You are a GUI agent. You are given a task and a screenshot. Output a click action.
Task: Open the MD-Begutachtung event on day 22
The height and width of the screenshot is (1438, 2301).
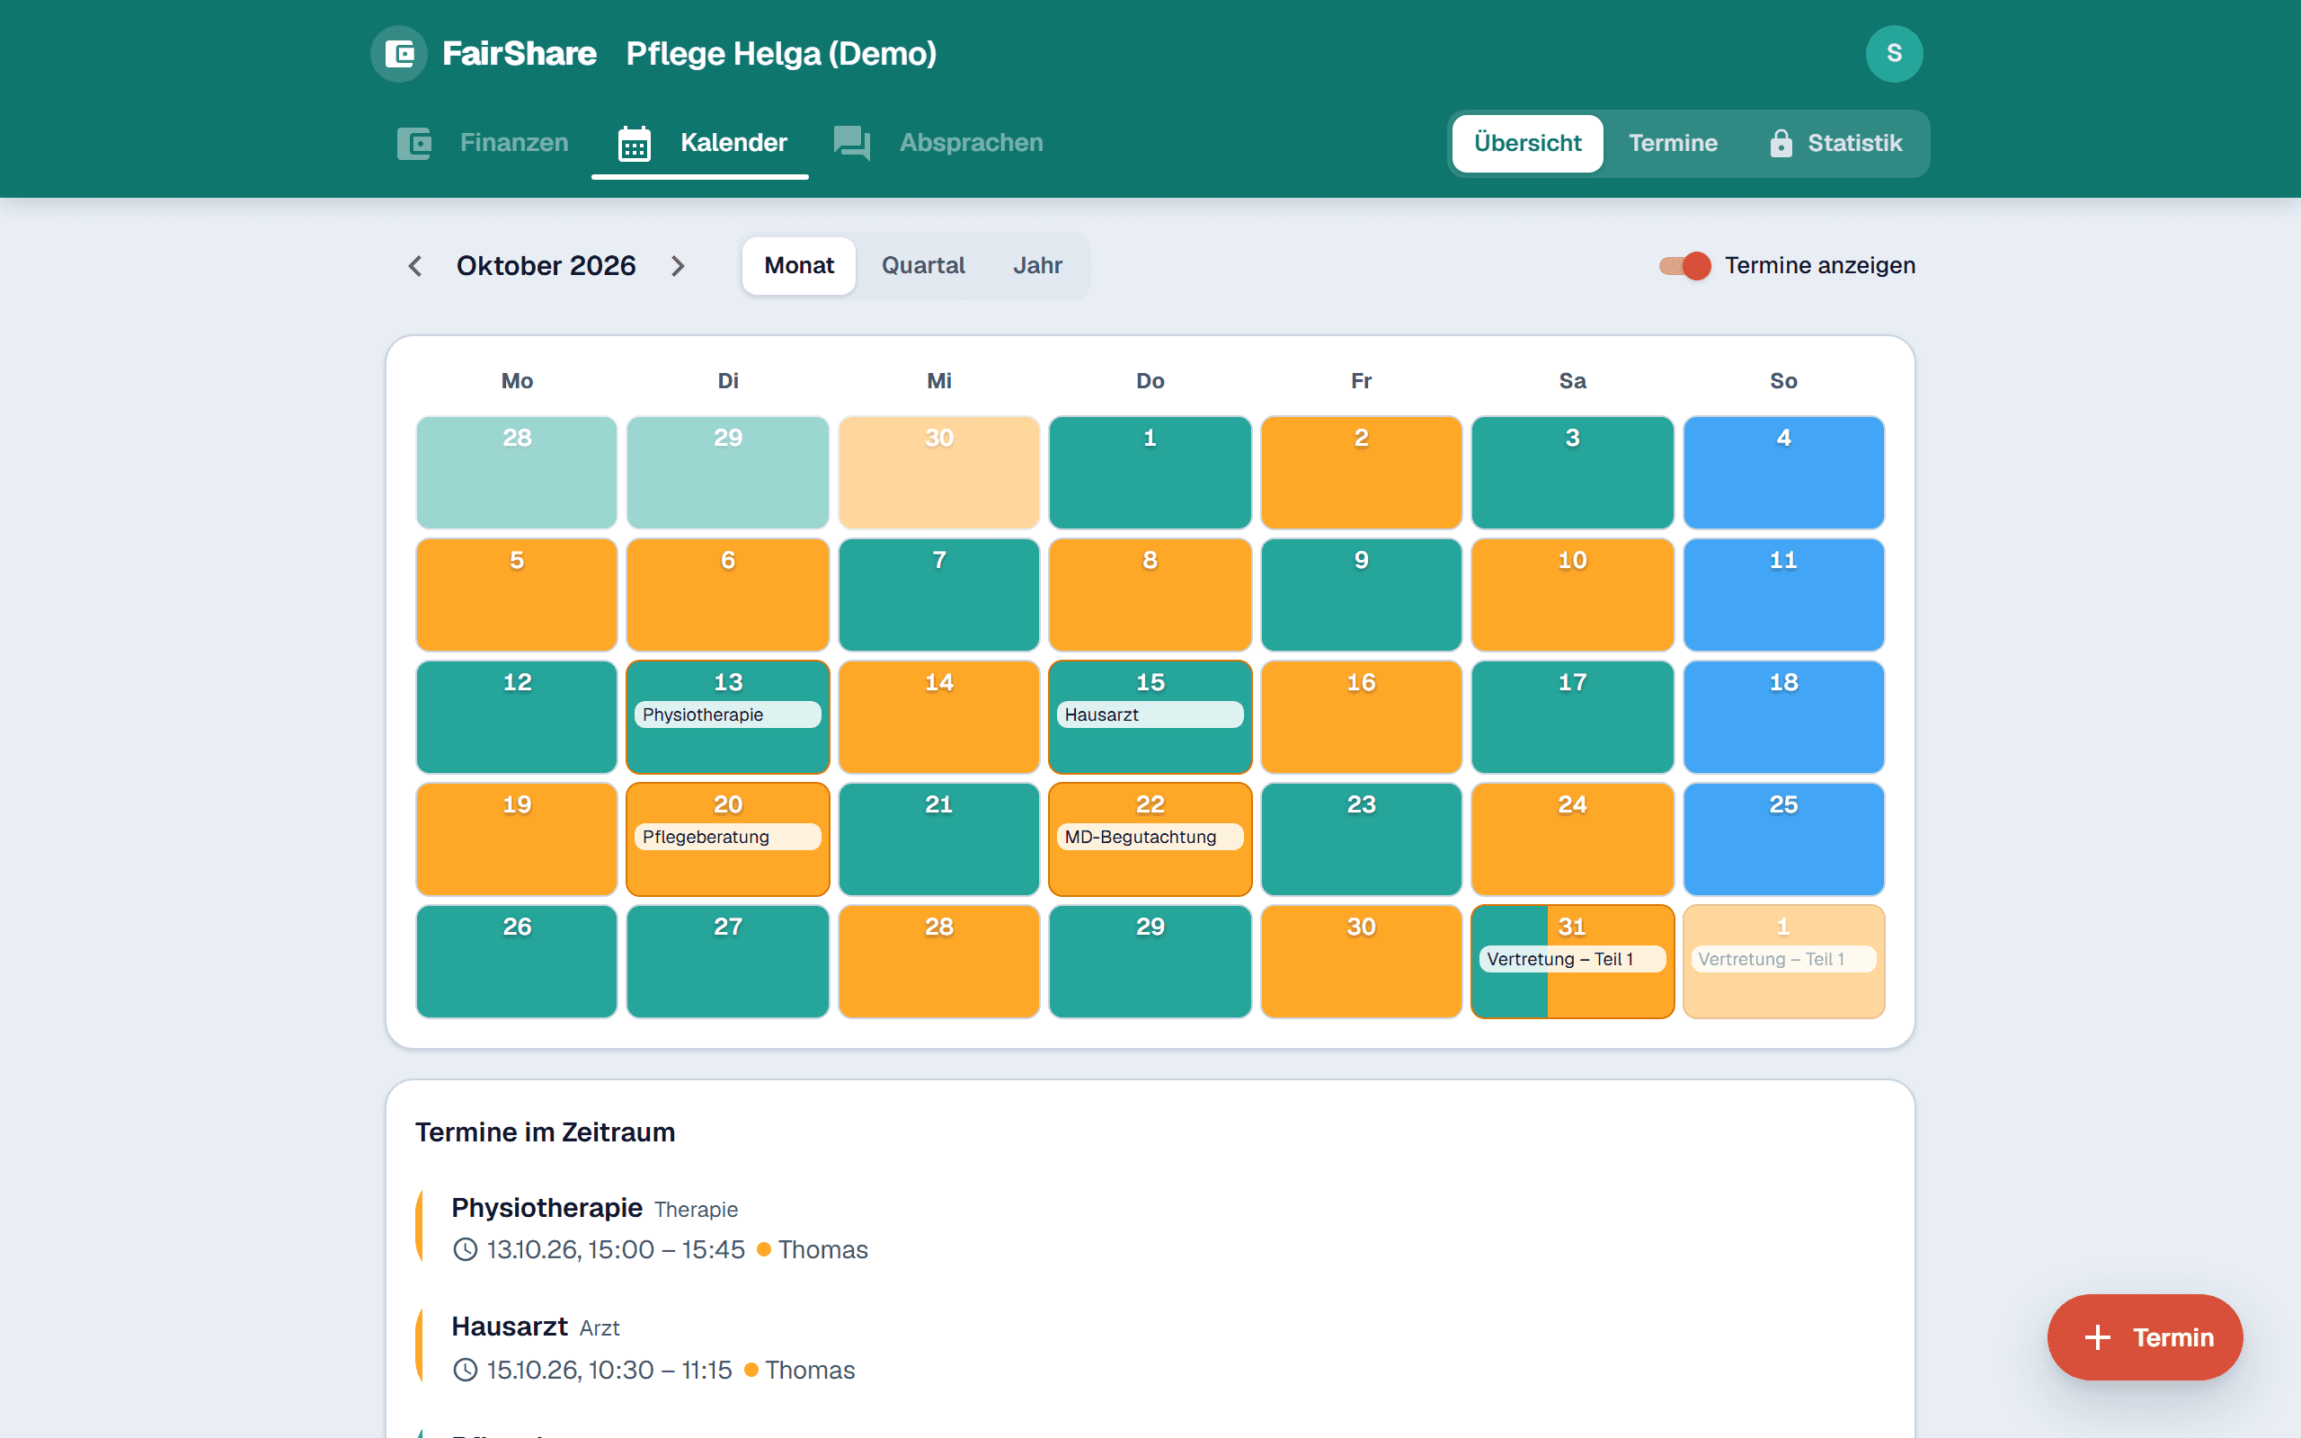1150,837
